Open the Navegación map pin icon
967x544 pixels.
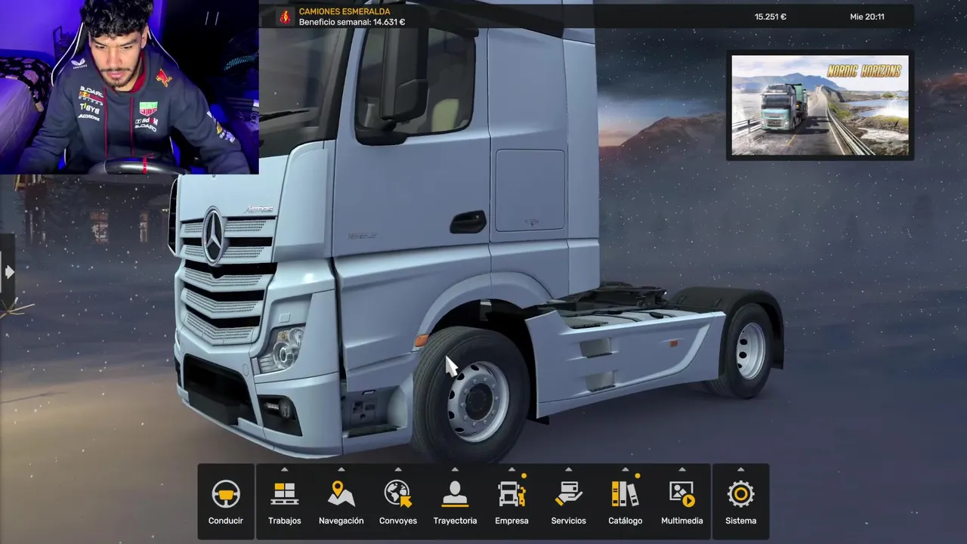(341, 494)
